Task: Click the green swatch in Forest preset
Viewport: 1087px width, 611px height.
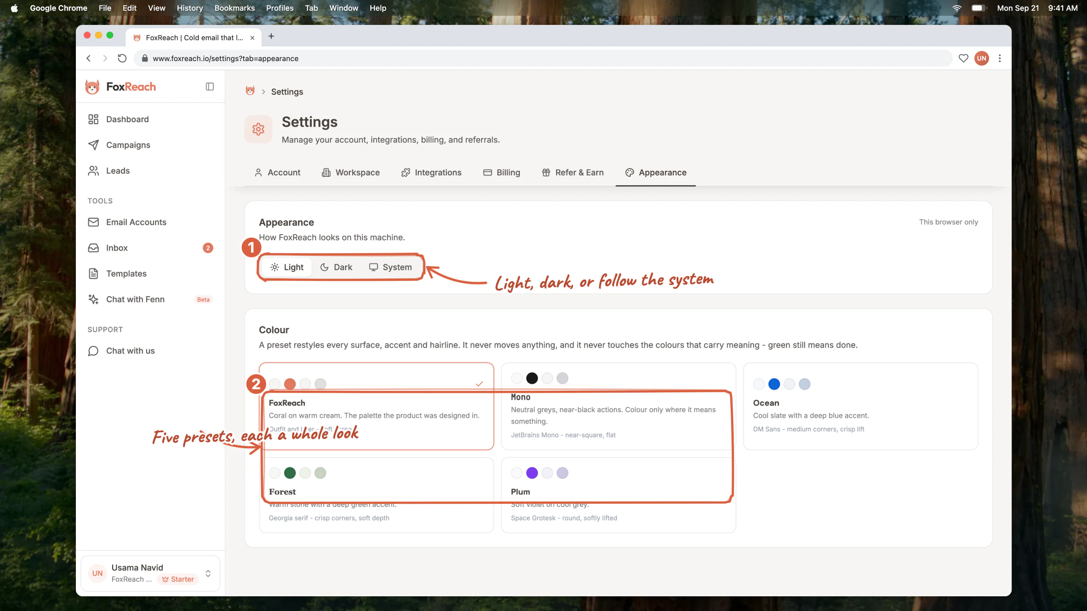Action: (290, 473)
